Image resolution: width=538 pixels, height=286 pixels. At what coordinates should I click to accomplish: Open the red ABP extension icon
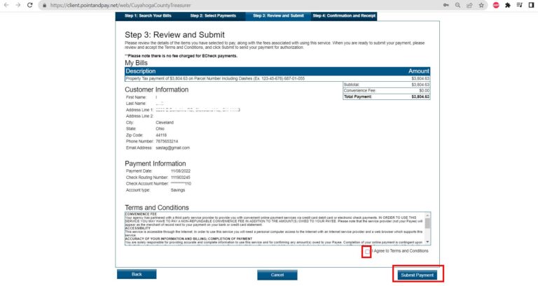[x=496, y=5]
